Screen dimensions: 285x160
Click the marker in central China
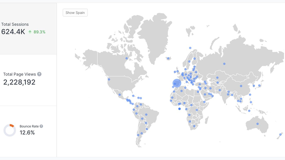pos(241,86)
